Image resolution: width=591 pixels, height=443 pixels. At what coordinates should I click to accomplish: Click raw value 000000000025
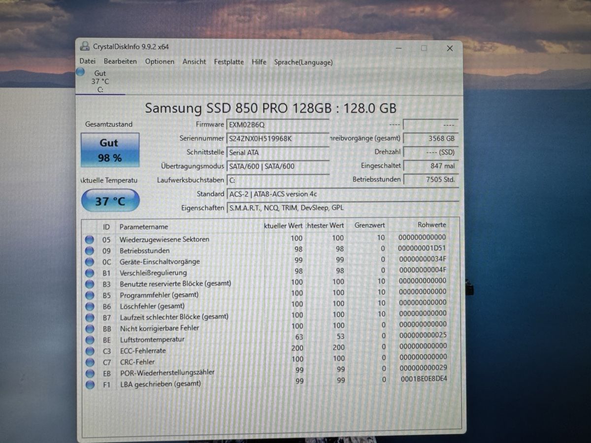click(x=422, y=335)
